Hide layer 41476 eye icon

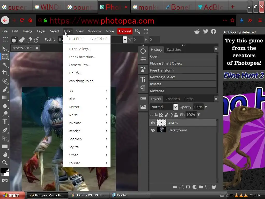pyautogui.click(x=153, y=123)
